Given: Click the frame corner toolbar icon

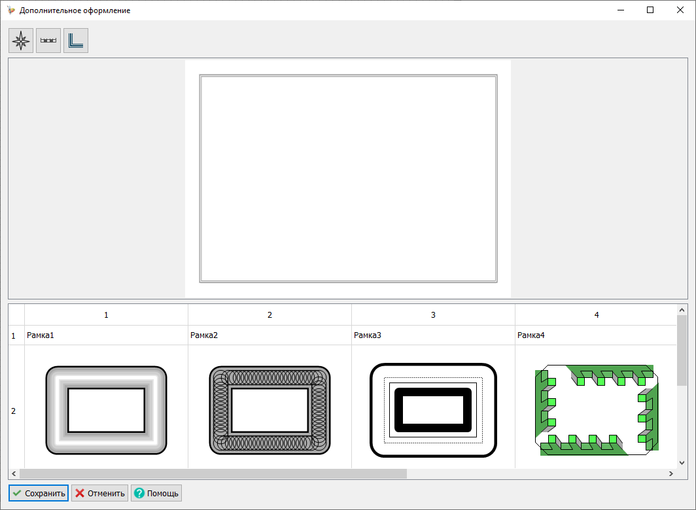Looking at the screenshot, I should pyautogui.click(x=76, y=41).
